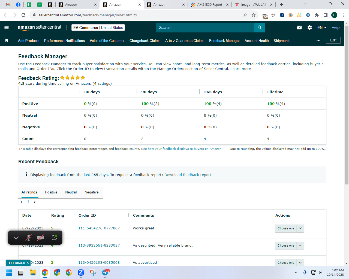Open Chrome side panel icon

326,15
